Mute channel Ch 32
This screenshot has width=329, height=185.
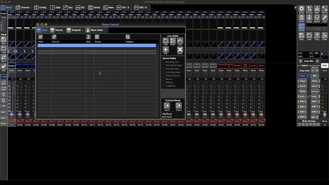tap(261, 121)
